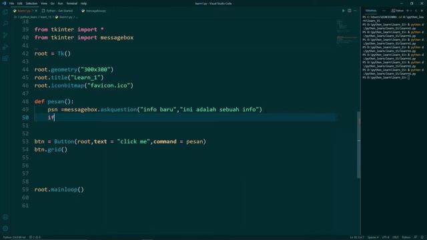Open errors and warnings count in status bar

coord(35,237)
